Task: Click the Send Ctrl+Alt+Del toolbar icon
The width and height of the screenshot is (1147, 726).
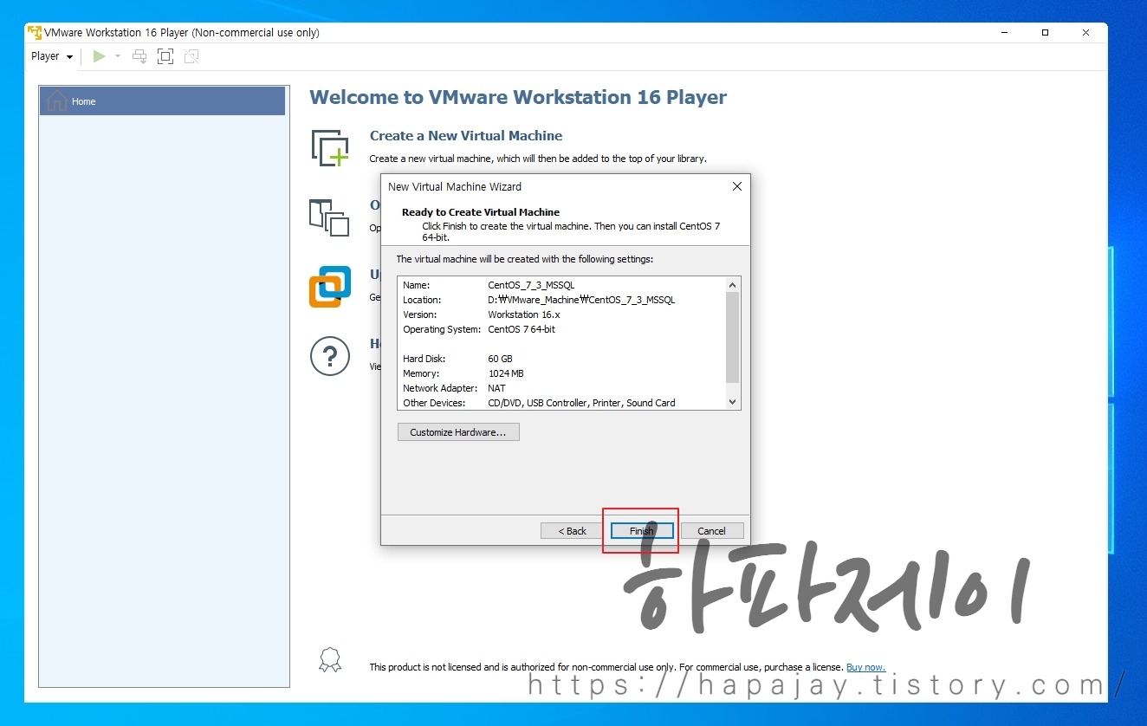Action: pyautogui.click(x=139, y=56)
